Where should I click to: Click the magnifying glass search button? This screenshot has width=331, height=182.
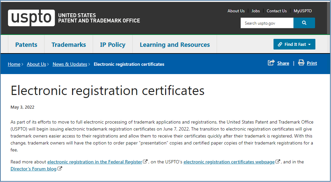[x=304, y=23]
